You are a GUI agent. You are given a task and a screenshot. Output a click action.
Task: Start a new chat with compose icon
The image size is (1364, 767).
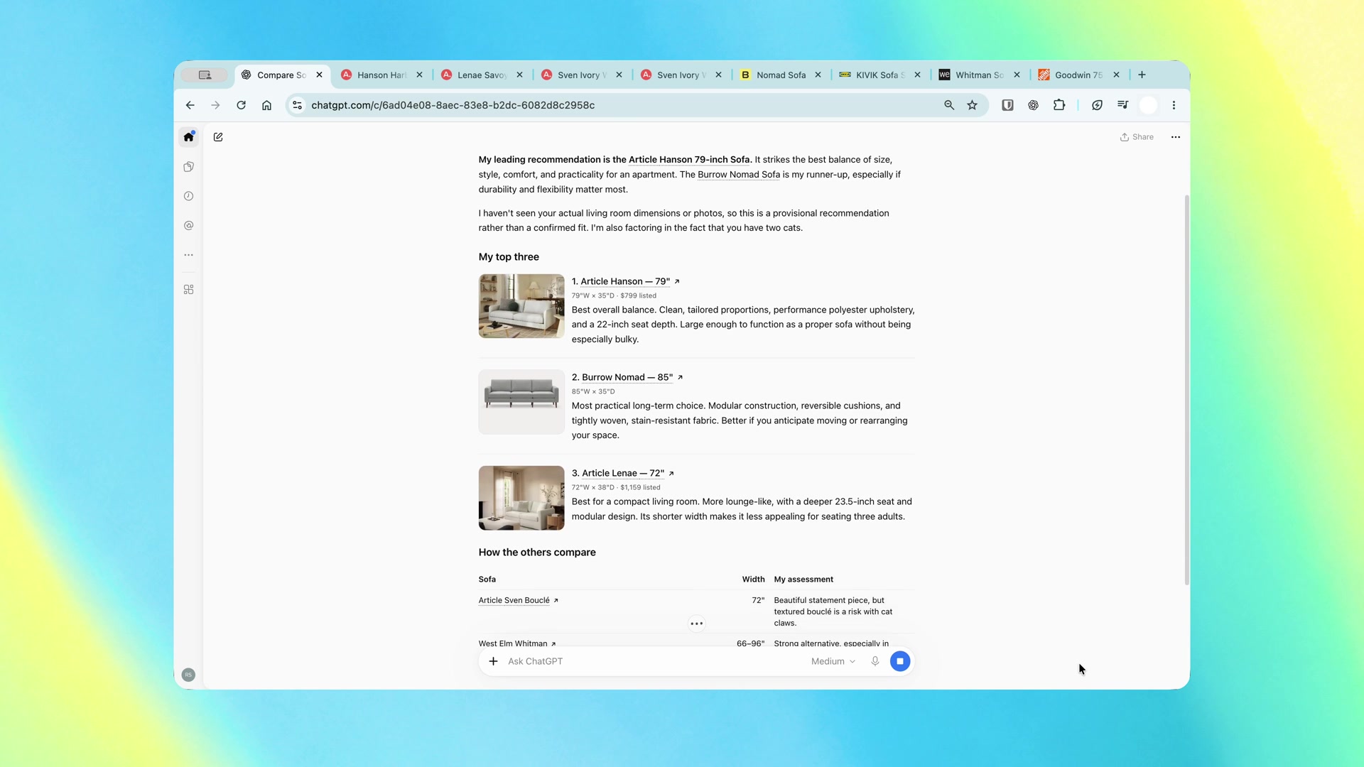pyautogui.click(x=218, y=137)
